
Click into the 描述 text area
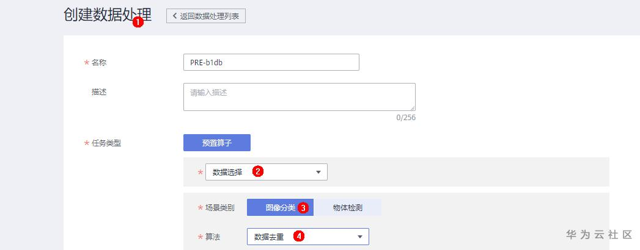click(299, 97)
